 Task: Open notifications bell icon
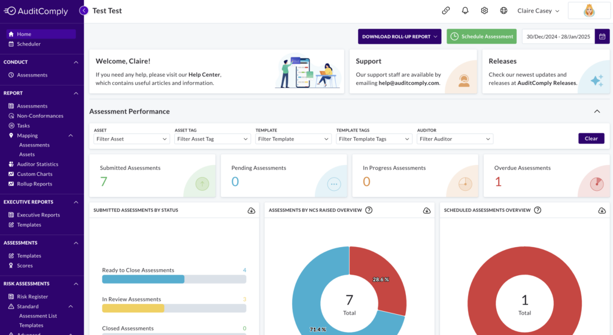pyautogui.click(x=465, y=11)
